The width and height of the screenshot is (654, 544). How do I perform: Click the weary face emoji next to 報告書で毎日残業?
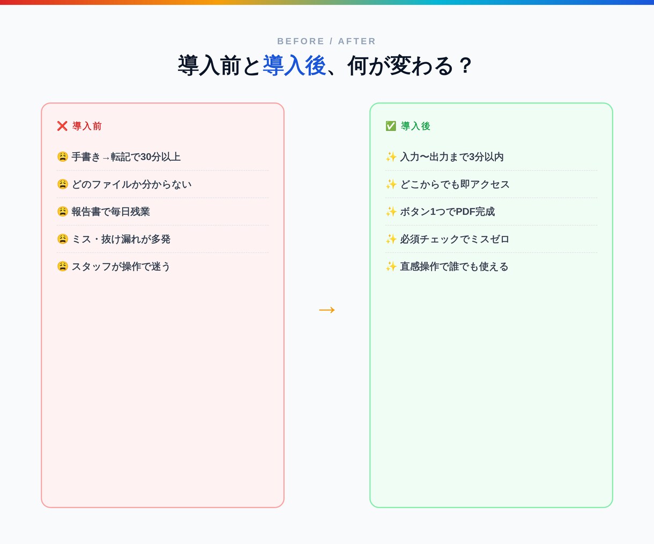tap(63, 211)
